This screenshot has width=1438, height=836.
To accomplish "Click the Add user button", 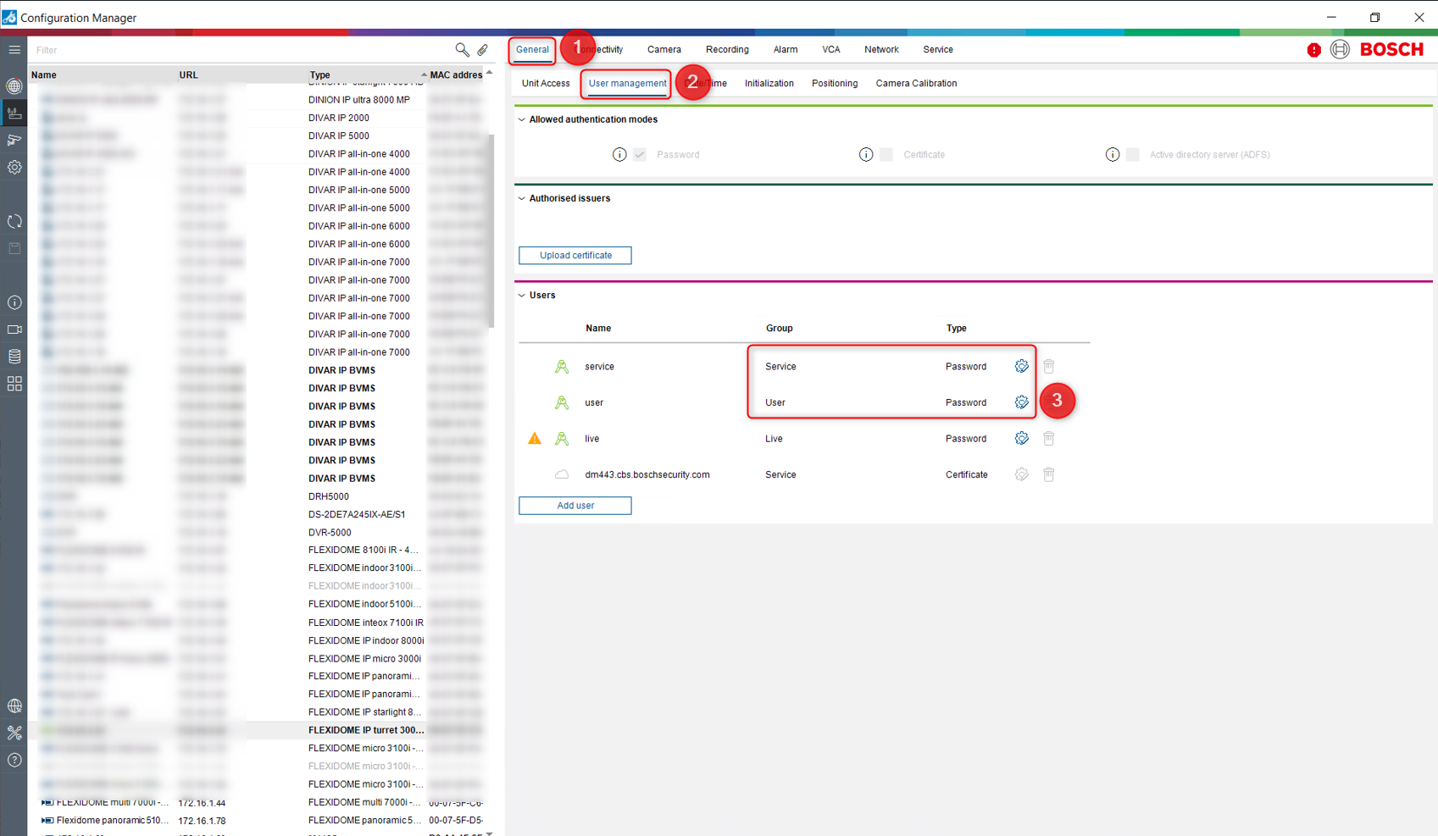I will pyautogui.click(x=575, y=506).
